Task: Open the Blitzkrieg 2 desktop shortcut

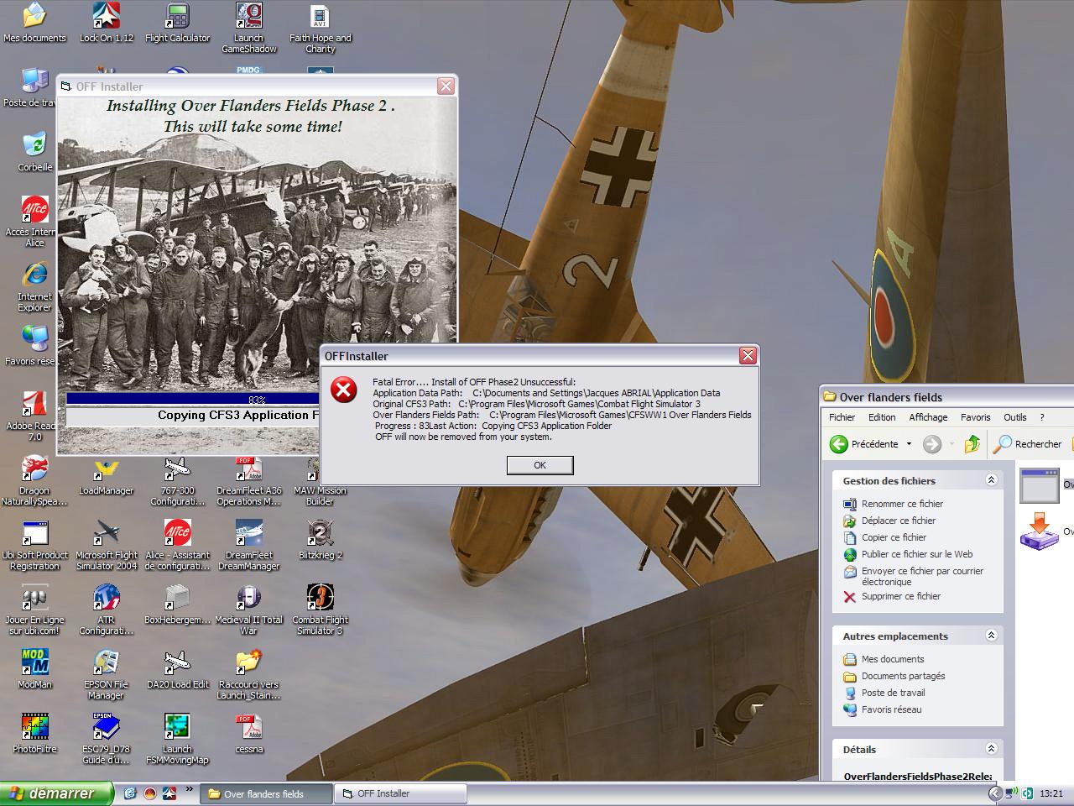Action: click(x=320, y=534)
